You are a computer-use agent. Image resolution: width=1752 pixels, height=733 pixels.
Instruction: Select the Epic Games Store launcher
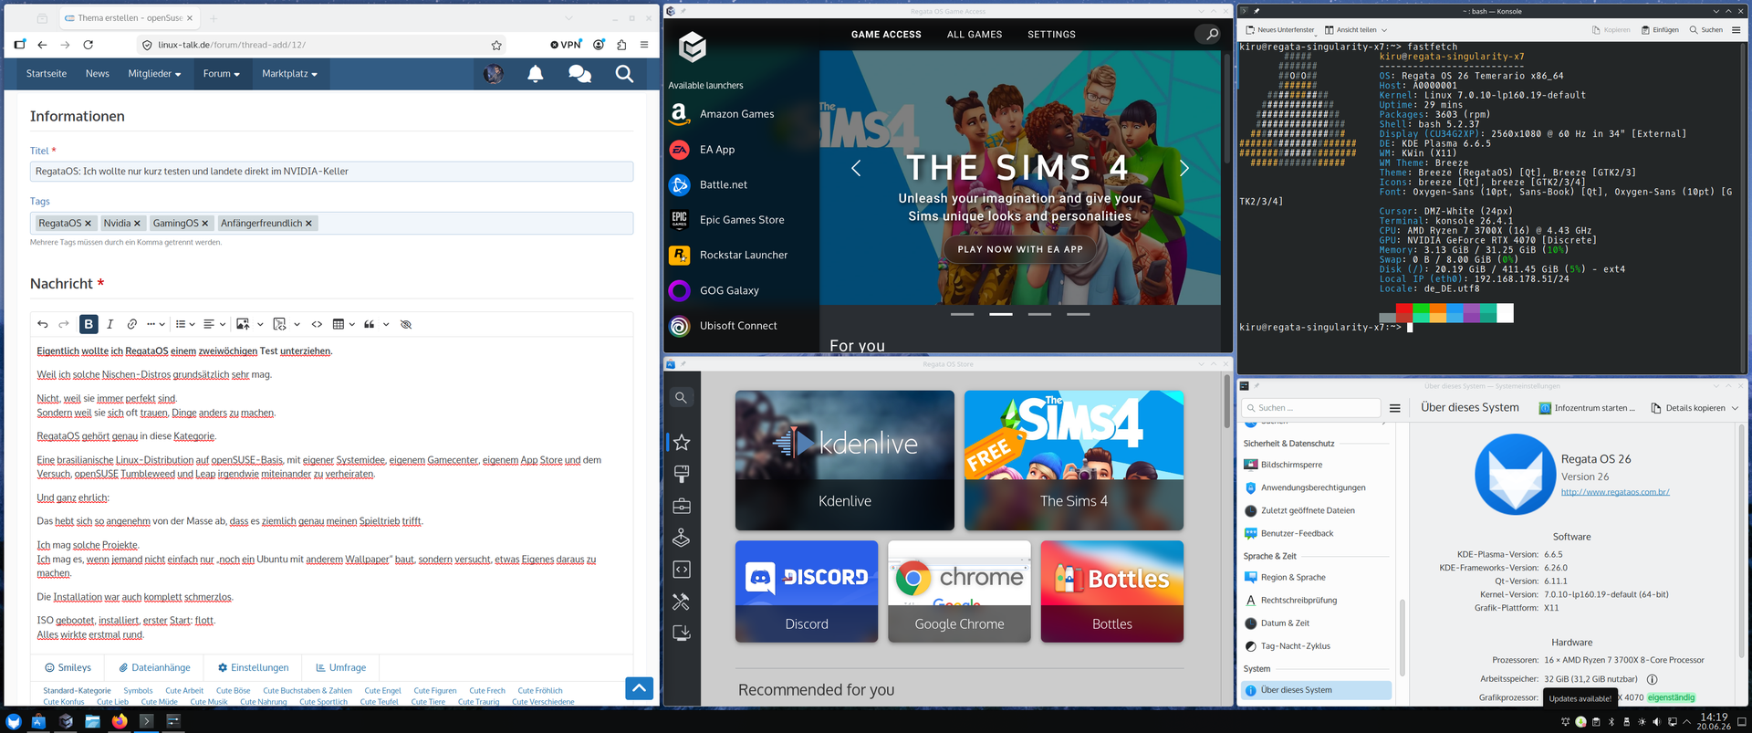click(x=726, y=220)
